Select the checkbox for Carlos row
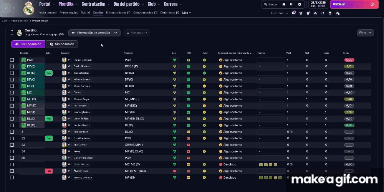The width and height of the screenshot is (384, 192). tap(12, 93)
